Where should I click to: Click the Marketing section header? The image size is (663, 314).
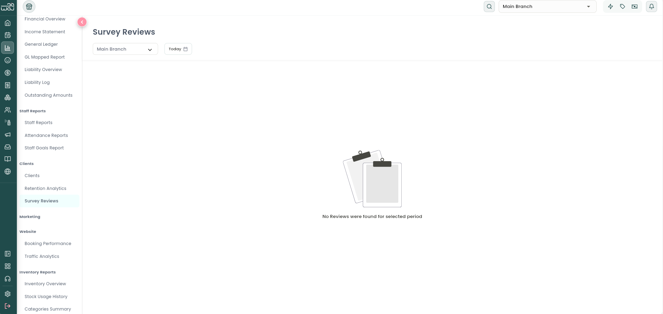[x=30, y=217]
